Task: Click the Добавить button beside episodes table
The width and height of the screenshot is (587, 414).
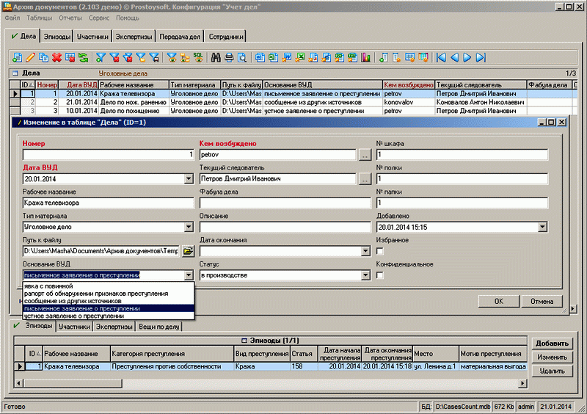Action: (552, 343)
